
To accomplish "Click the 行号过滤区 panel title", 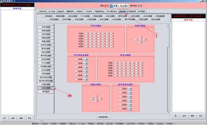I will click(96, 26).
